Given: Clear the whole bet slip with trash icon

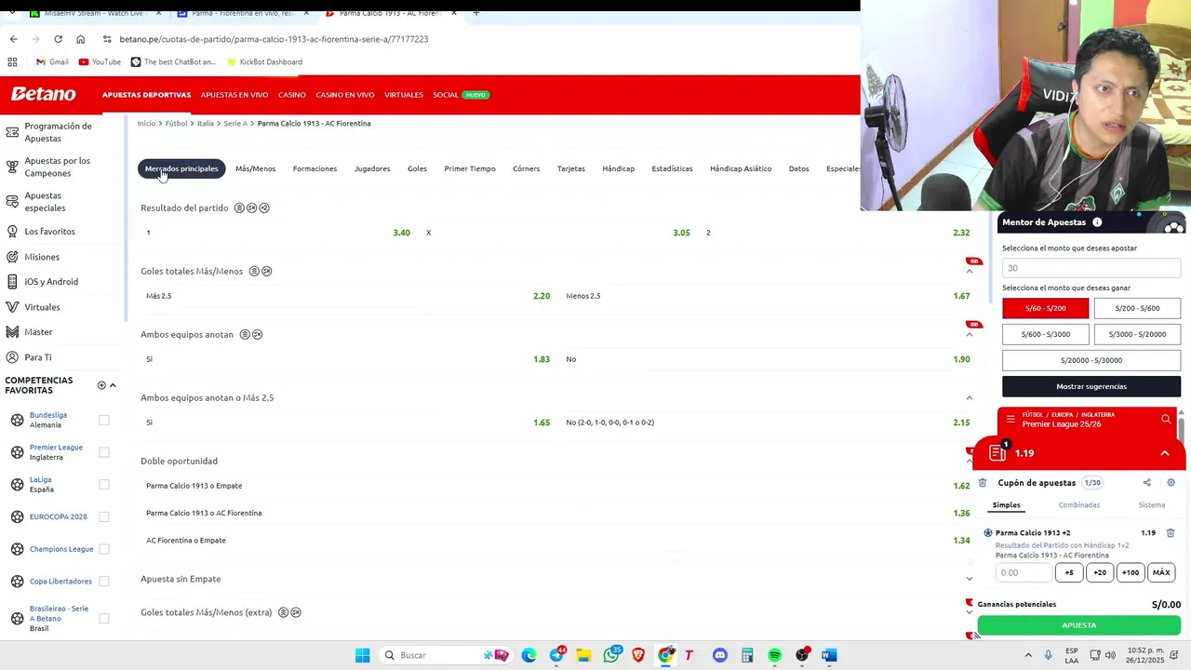Looking at the screenshot, I should point(983,483).
